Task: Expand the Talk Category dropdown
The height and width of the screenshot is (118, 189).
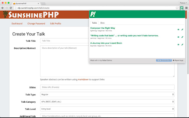Action: click(x=107, y=102)
